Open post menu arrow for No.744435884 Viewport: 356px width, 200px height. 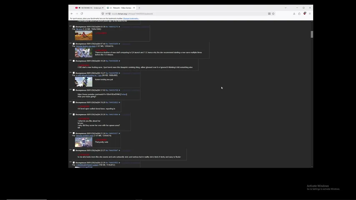pyautogui.click(x=120, y=114)
